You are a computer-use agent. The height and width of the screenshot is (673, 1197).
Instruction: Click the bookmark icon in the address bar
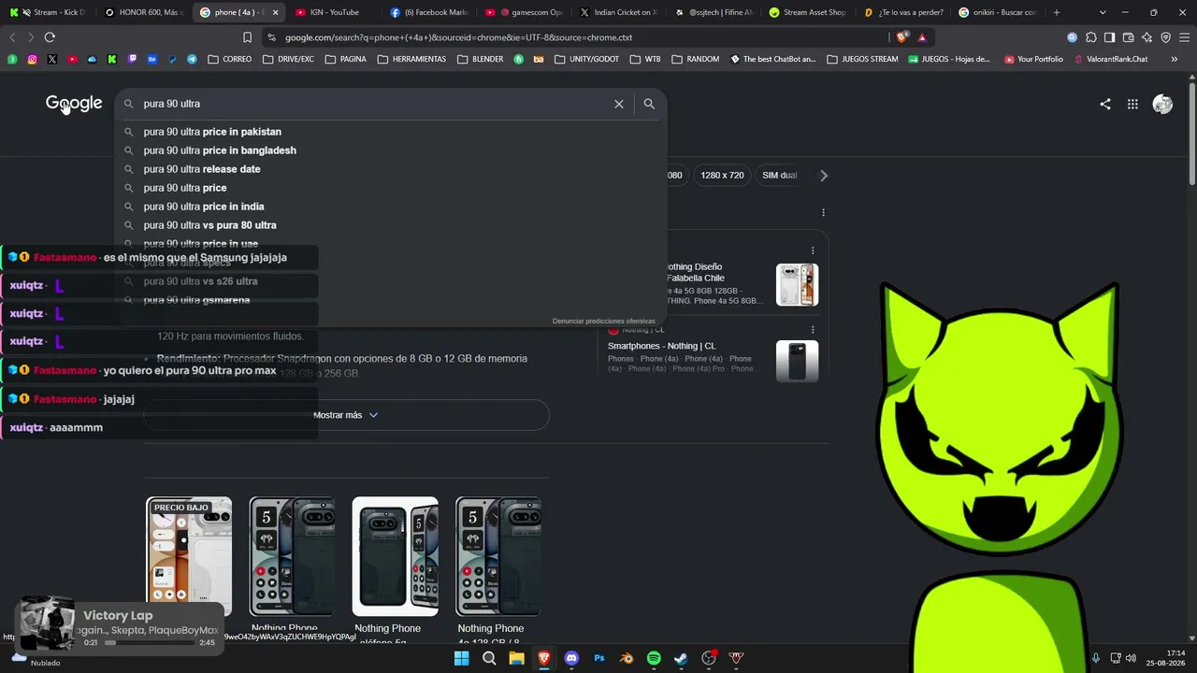247,37
